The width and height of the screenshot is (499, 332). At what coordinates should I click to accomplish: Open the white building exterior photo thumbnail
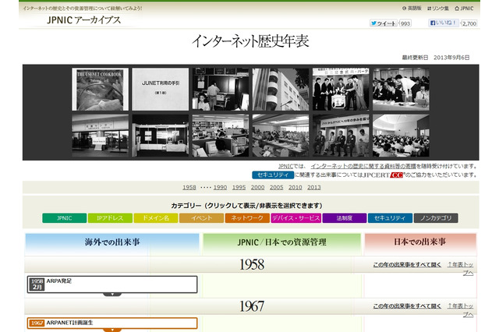click(x=281, y=90)
